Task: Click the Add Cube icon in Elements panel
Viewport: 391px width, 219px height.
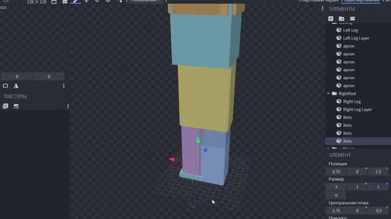Action: [331, 19]
